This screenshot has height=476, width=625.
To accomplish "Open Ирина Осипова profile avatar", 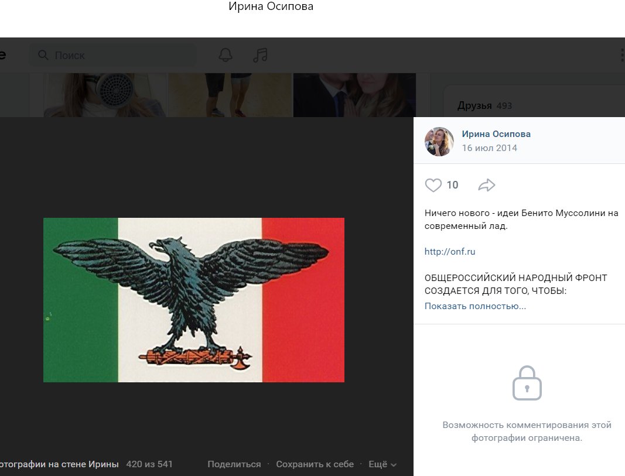I will pos(439,142).
